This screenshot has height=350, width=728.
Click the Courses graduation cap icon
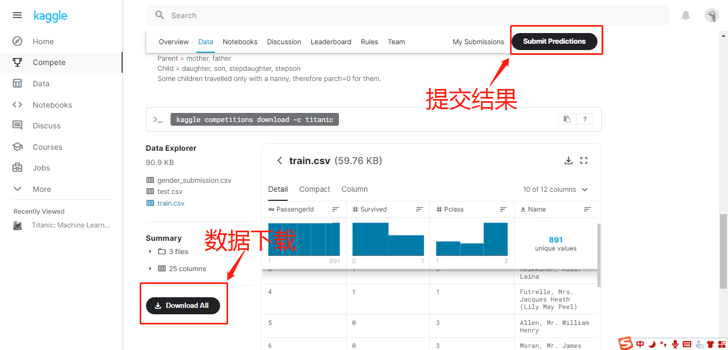[x=18, y=147]
